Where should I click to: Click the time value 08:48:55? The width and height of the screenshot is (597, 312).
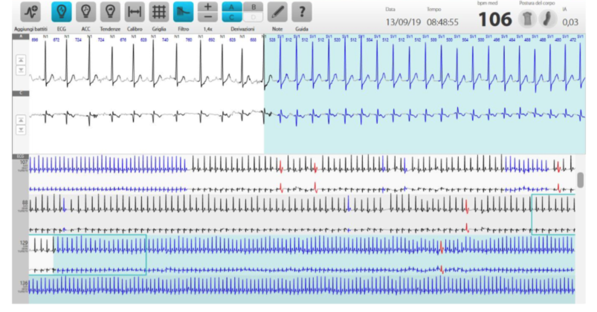tap(442, 22)
